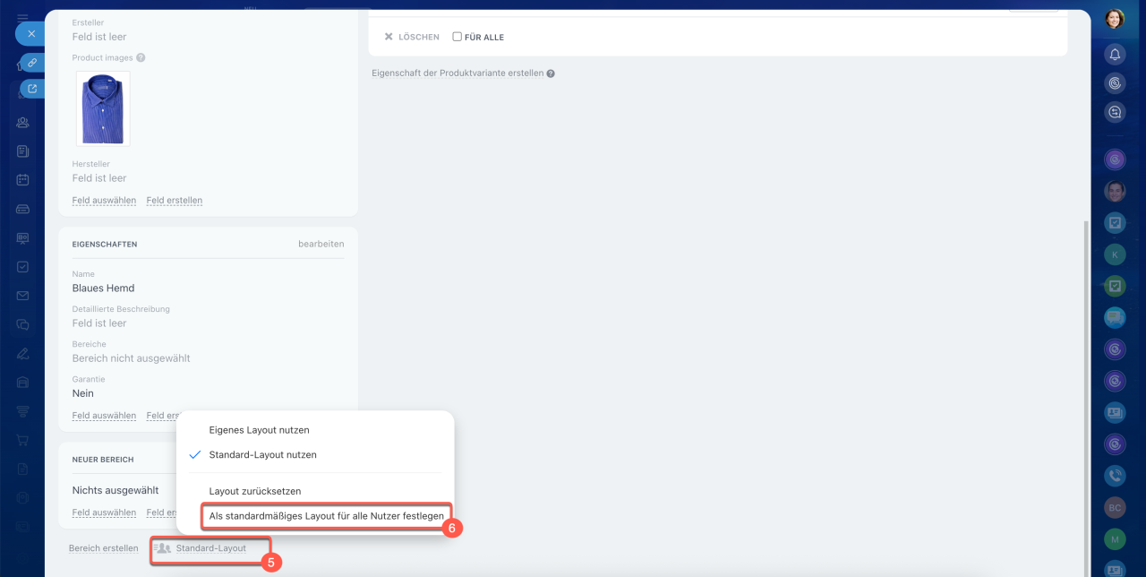The image size is (1146, 577).
Task: Open the shopping cart icon in sidebar
Action: click(23, 440)
